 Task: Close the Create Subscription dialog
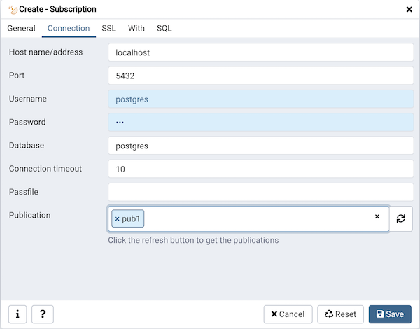[x=409, y=10]
